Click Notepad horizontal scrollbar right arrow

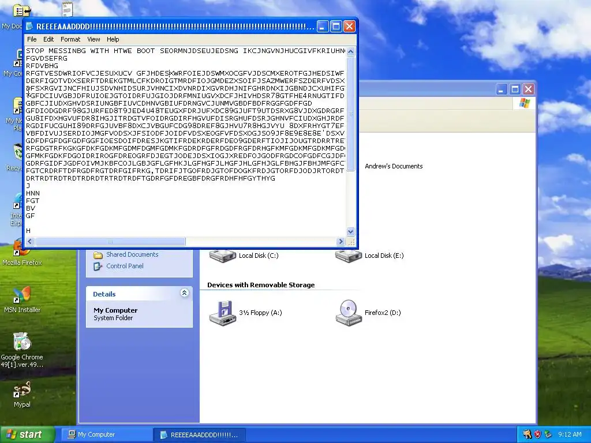341,242
